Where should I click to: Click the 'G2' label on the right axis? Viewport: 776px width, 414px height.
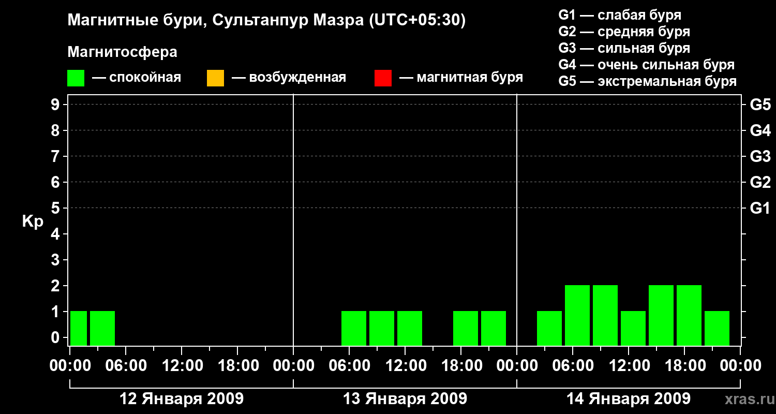coord(760,182)
